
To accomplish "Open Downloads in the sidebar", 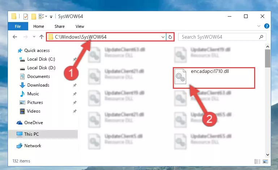I will pyautogui.click(x=38, y=85).
